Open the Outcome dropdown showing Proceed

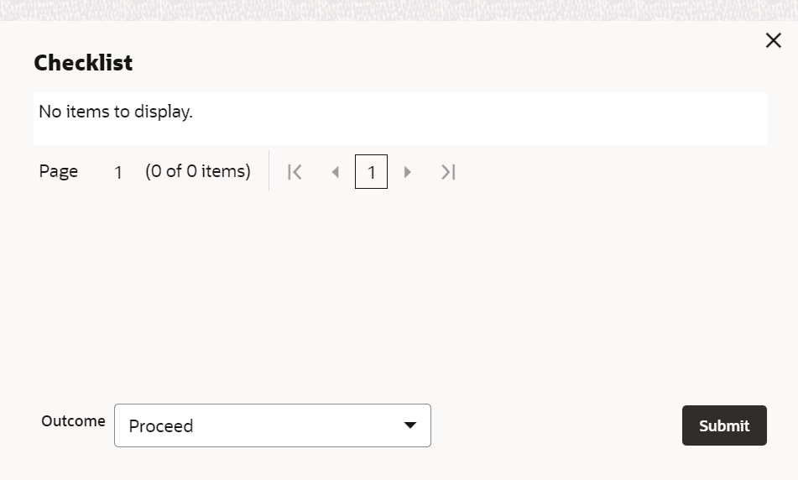coord(272,425)
